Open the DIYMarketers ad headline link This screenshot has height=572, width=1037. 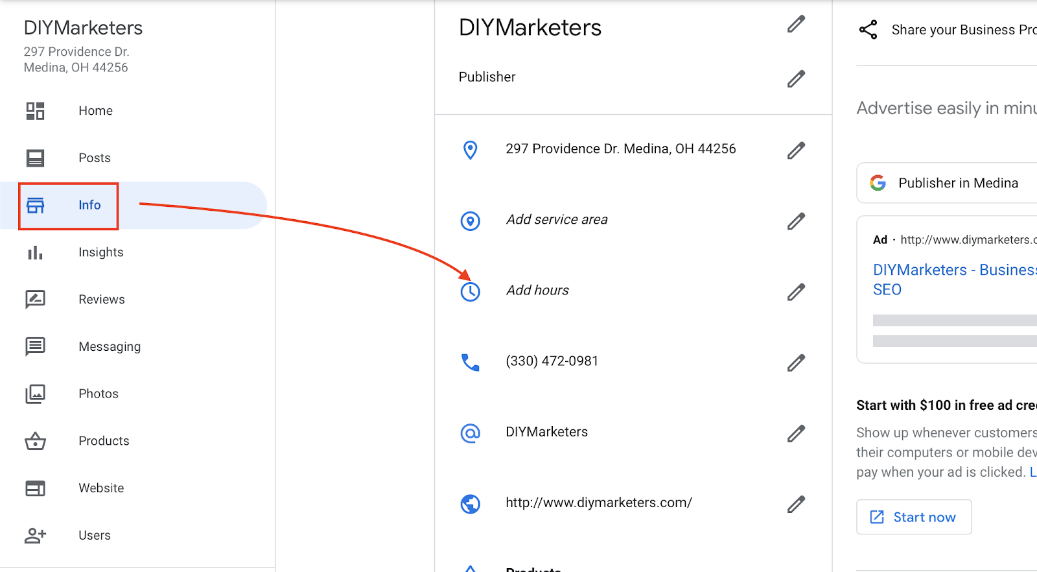955,280
